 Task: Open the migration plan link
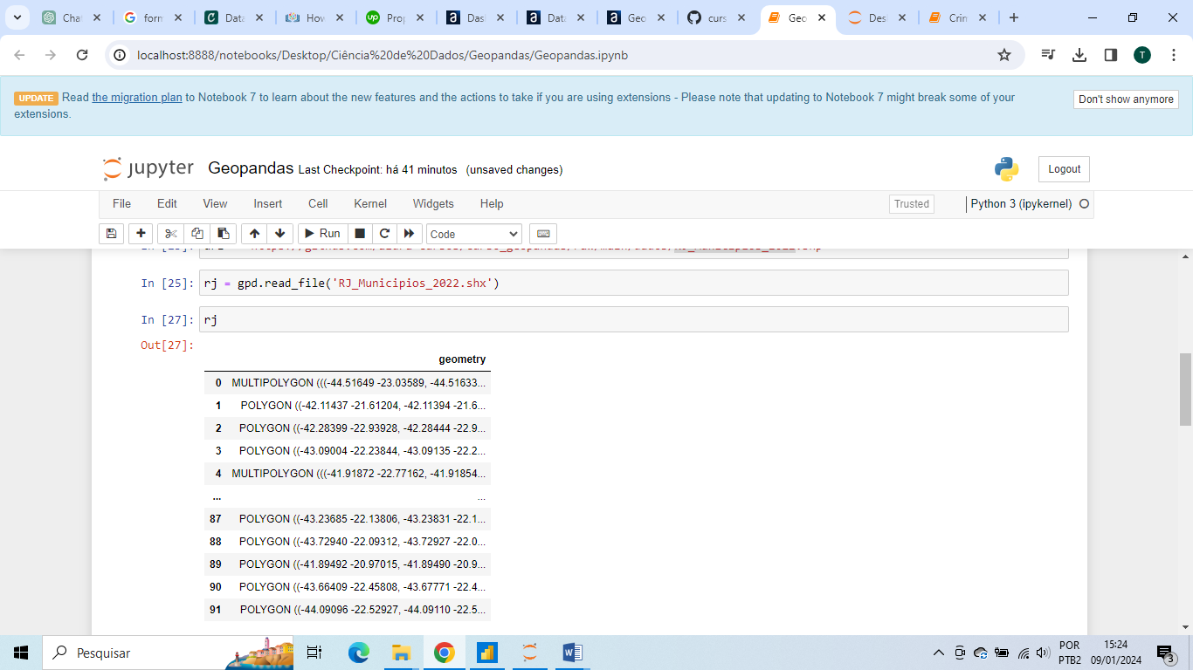[x=137, y=98]
